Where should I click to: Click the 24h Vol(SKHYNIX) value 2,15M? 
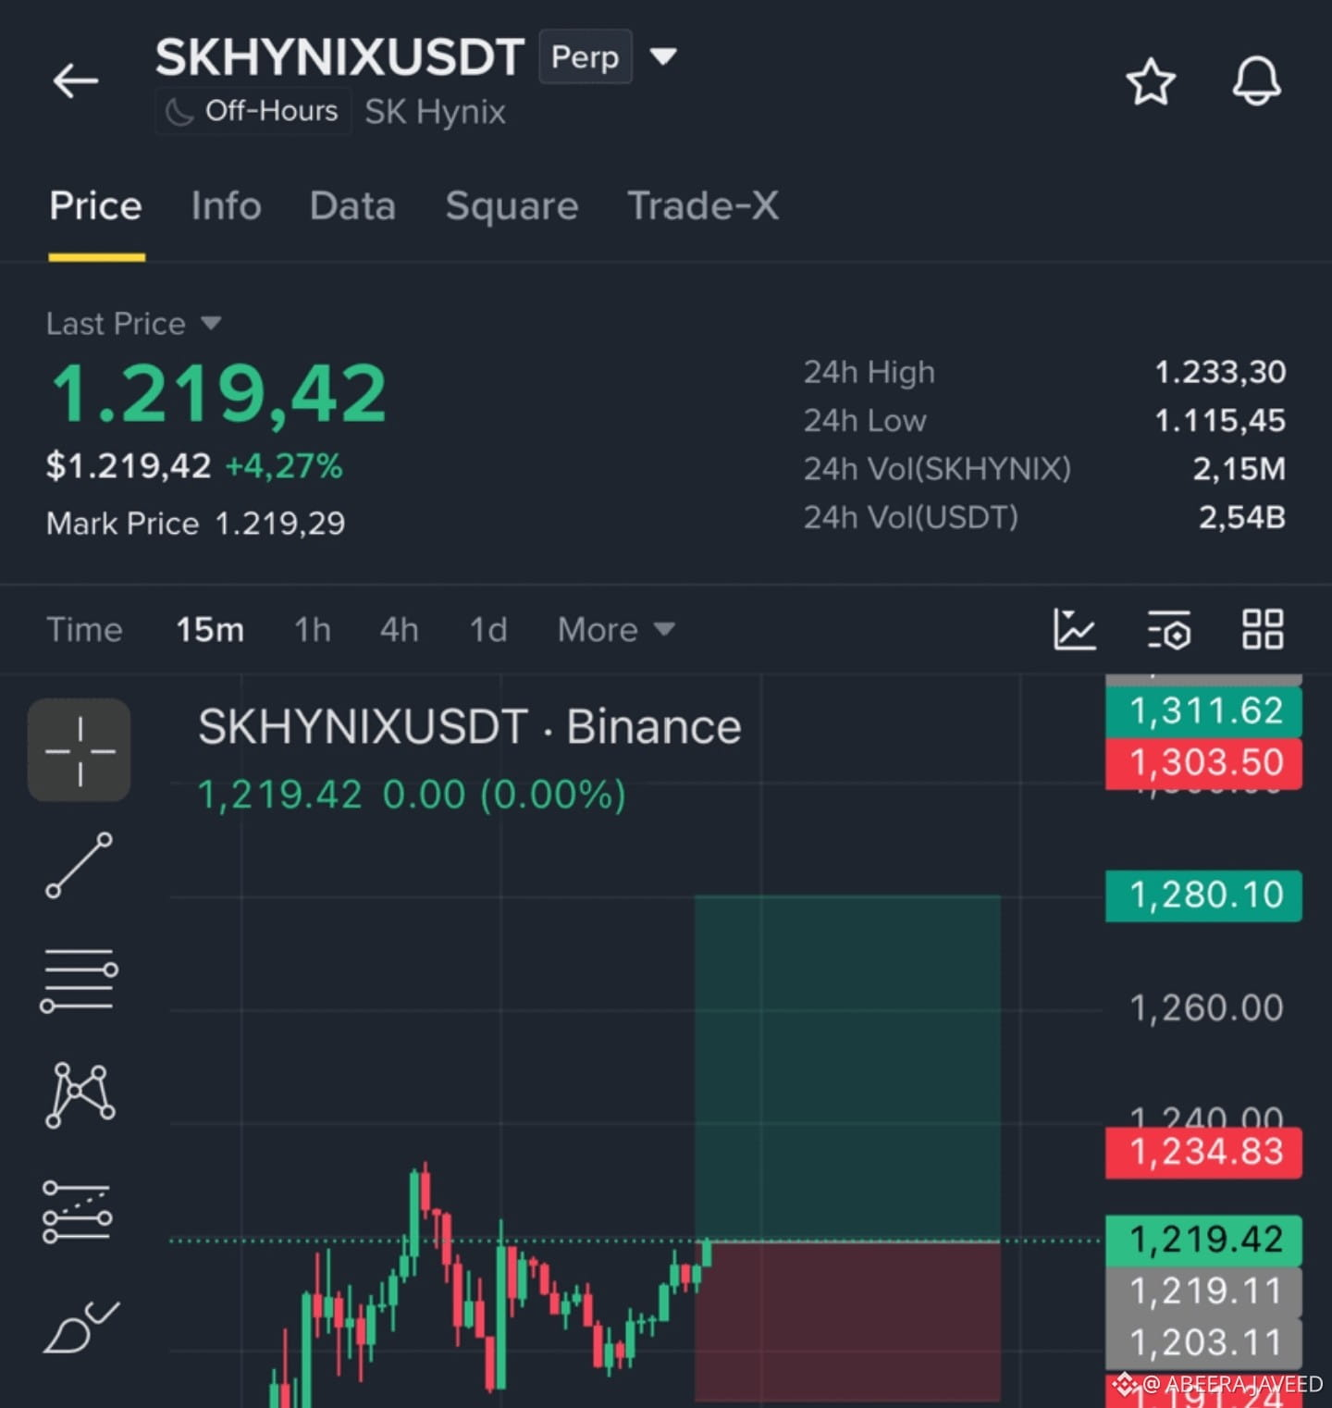tap(1239, 469)
